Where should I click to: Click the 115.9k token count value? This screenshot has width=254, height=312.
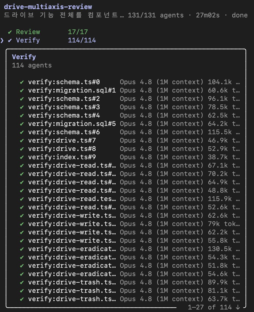point(220,199)
